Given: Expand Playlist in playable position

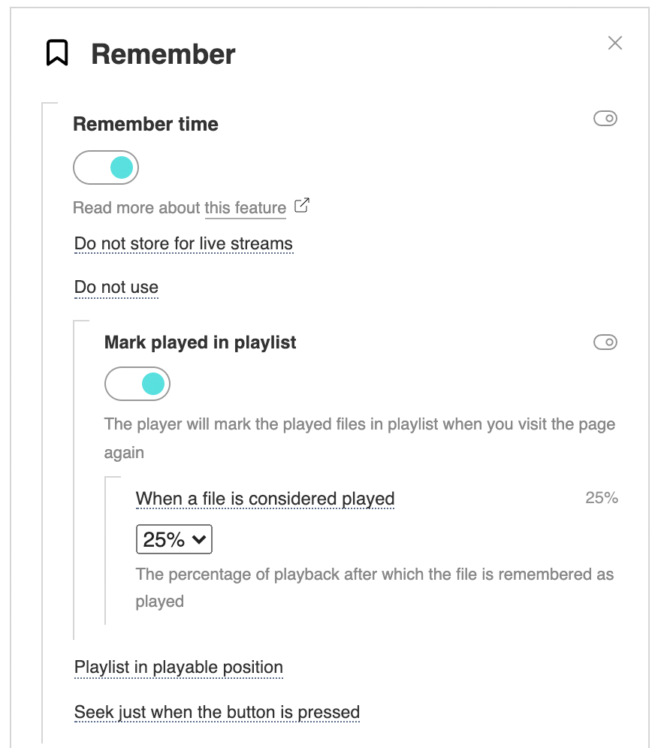Looking at the screenshot, I should click(179, 668).
